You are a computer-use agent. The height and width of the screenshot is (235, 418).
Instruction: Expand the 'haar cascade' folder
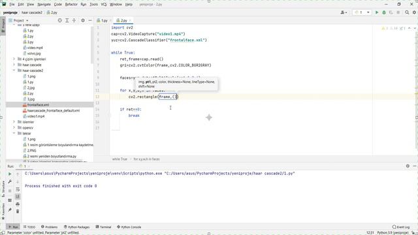click(x=14, y=65)
